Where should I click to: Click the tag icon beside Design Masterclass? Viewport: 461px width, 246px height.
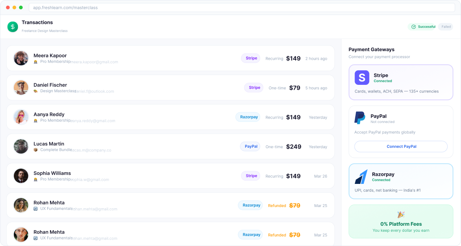pyautogui.click(x=36, y=91)
